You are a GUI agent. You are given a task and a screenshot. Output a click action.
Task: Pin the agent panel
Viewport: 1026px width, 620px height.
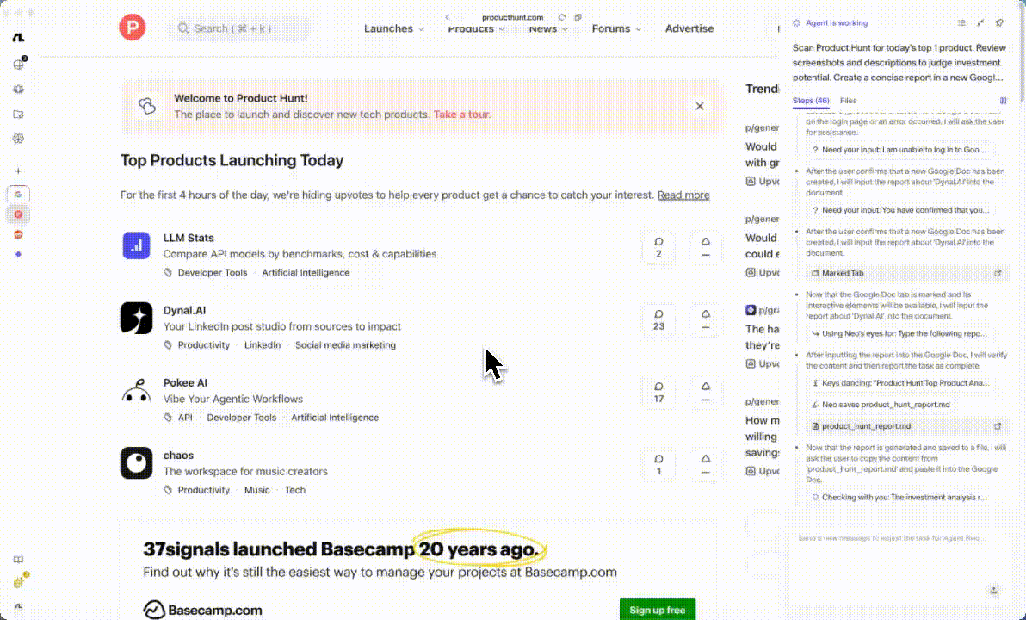999,23
